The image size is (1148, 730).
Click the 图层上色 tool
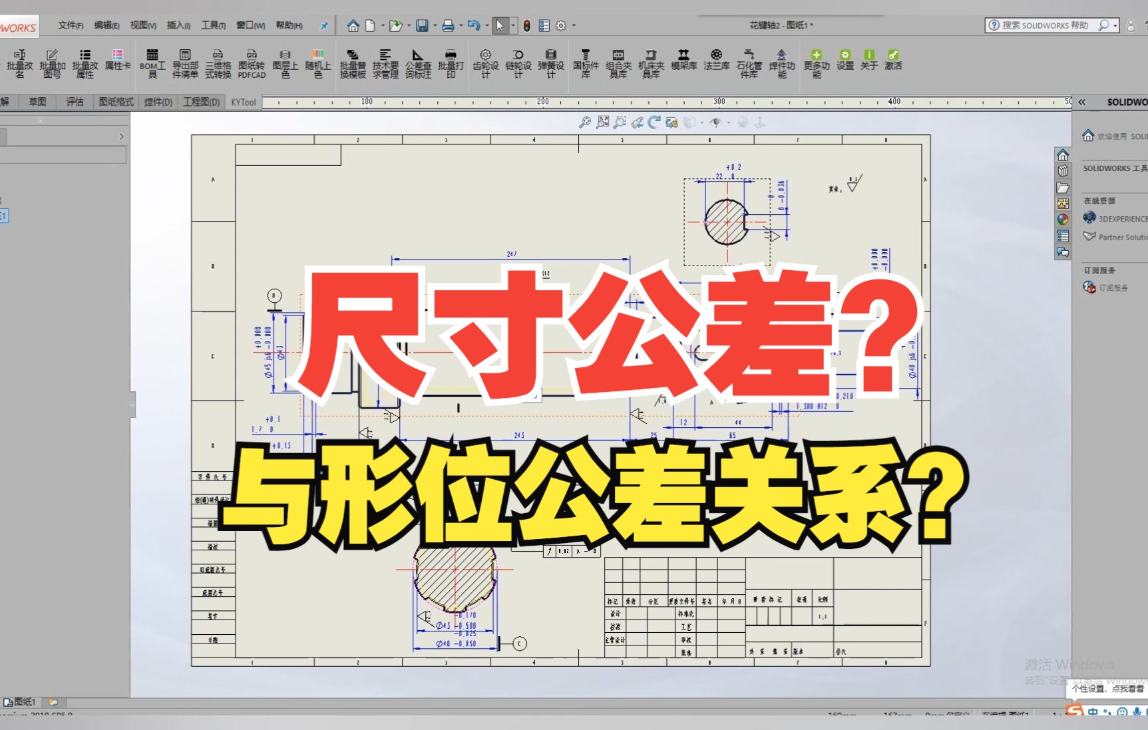click(286, 64)
